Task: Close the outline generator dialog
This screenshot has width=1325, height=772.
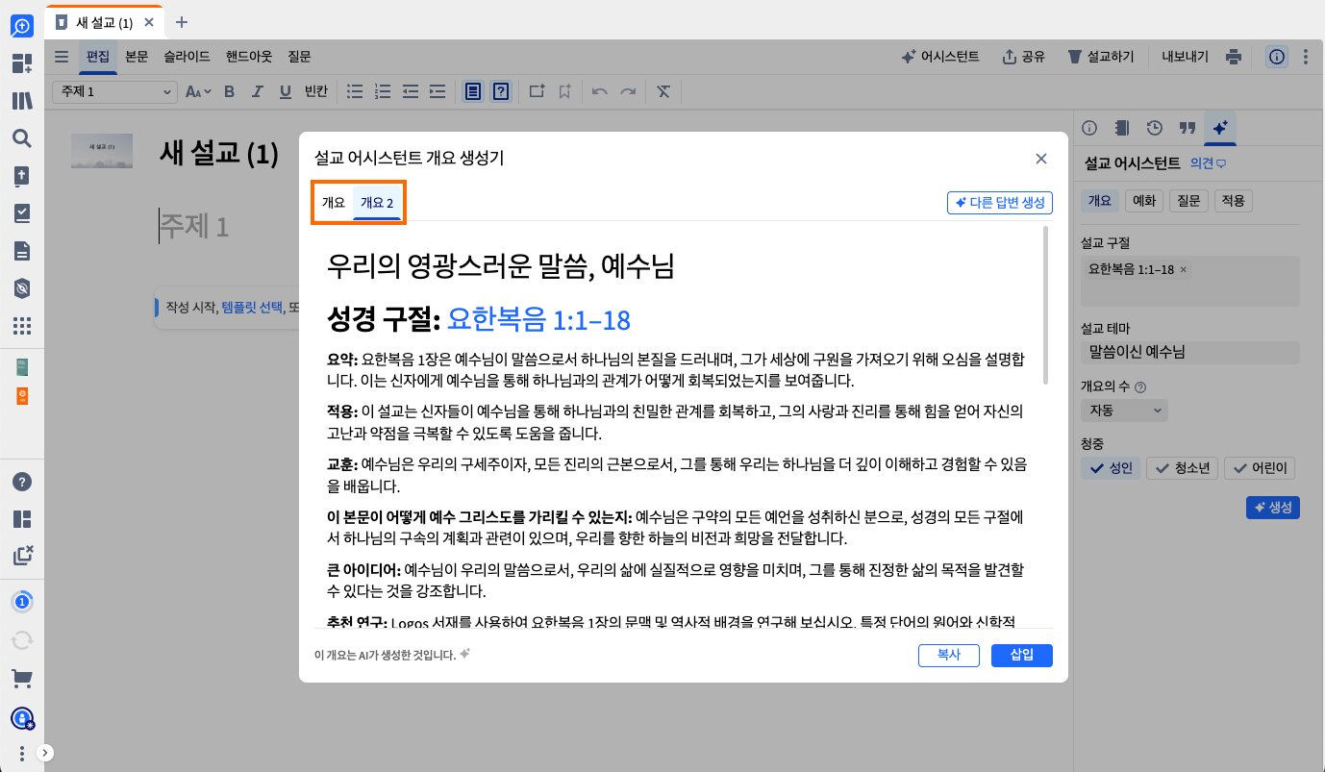Action: click(1040, 159)
